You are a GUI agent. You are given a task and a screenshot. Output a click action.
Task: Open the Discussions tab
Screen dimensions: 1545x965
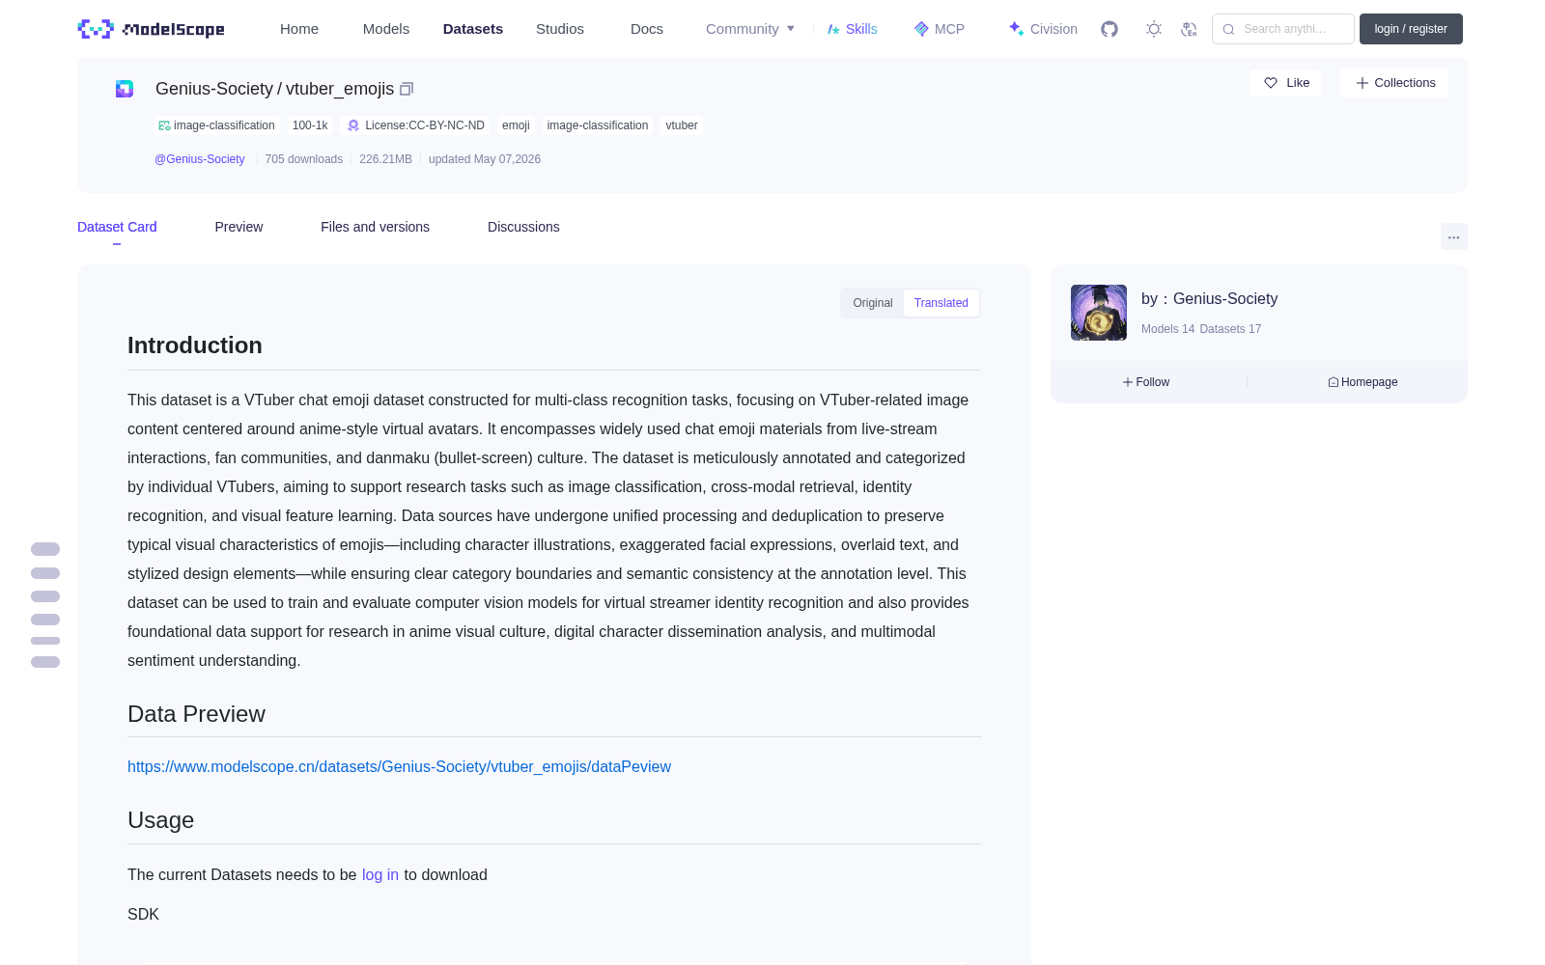coord(523,227)
